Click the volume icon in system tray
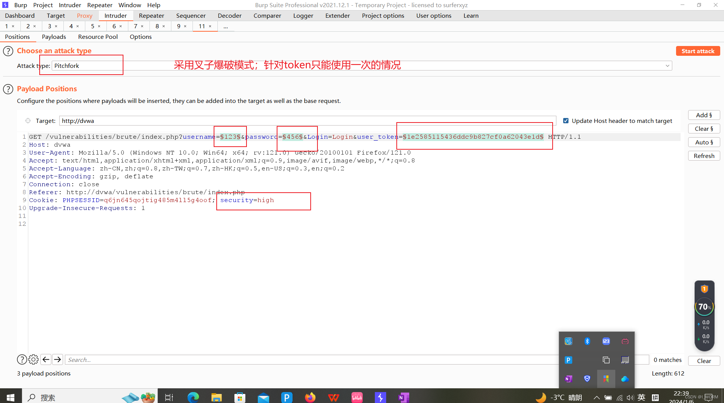 630,397
